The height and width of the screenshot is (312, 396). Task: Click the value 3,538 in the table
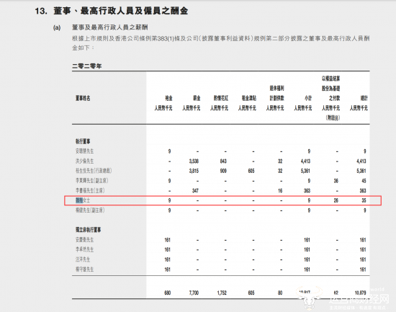[194, 161]
